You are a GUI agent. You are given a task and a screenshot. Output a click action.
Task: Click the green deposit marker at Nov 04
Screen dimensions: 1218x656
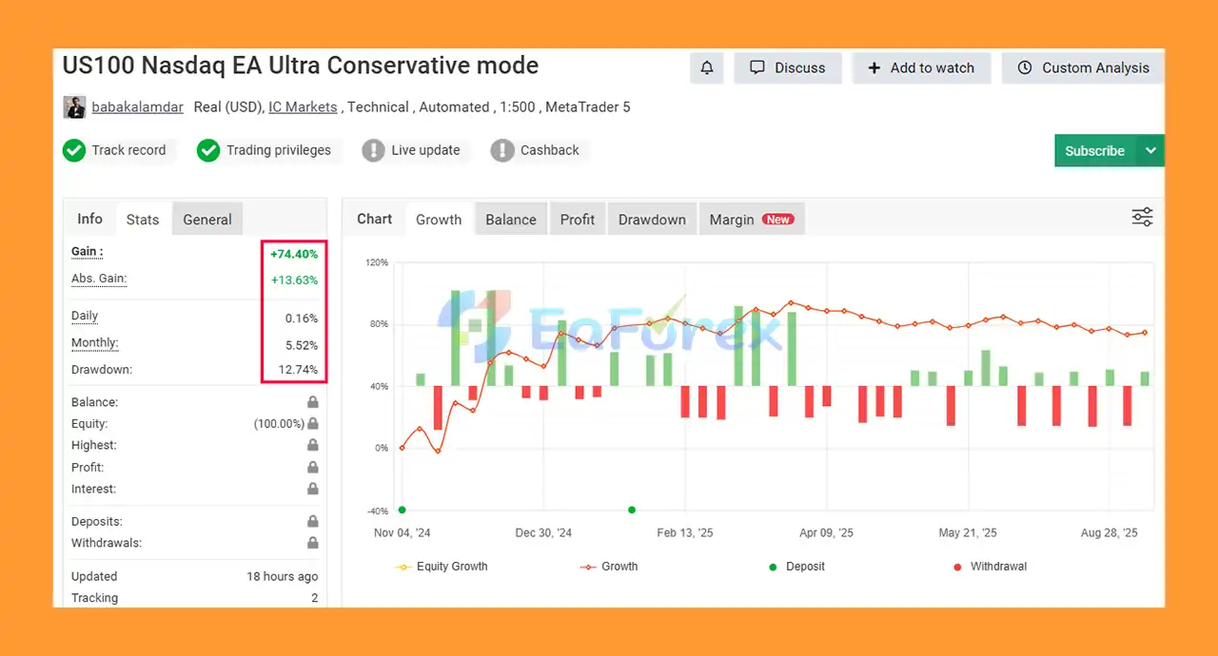(402, 511)
